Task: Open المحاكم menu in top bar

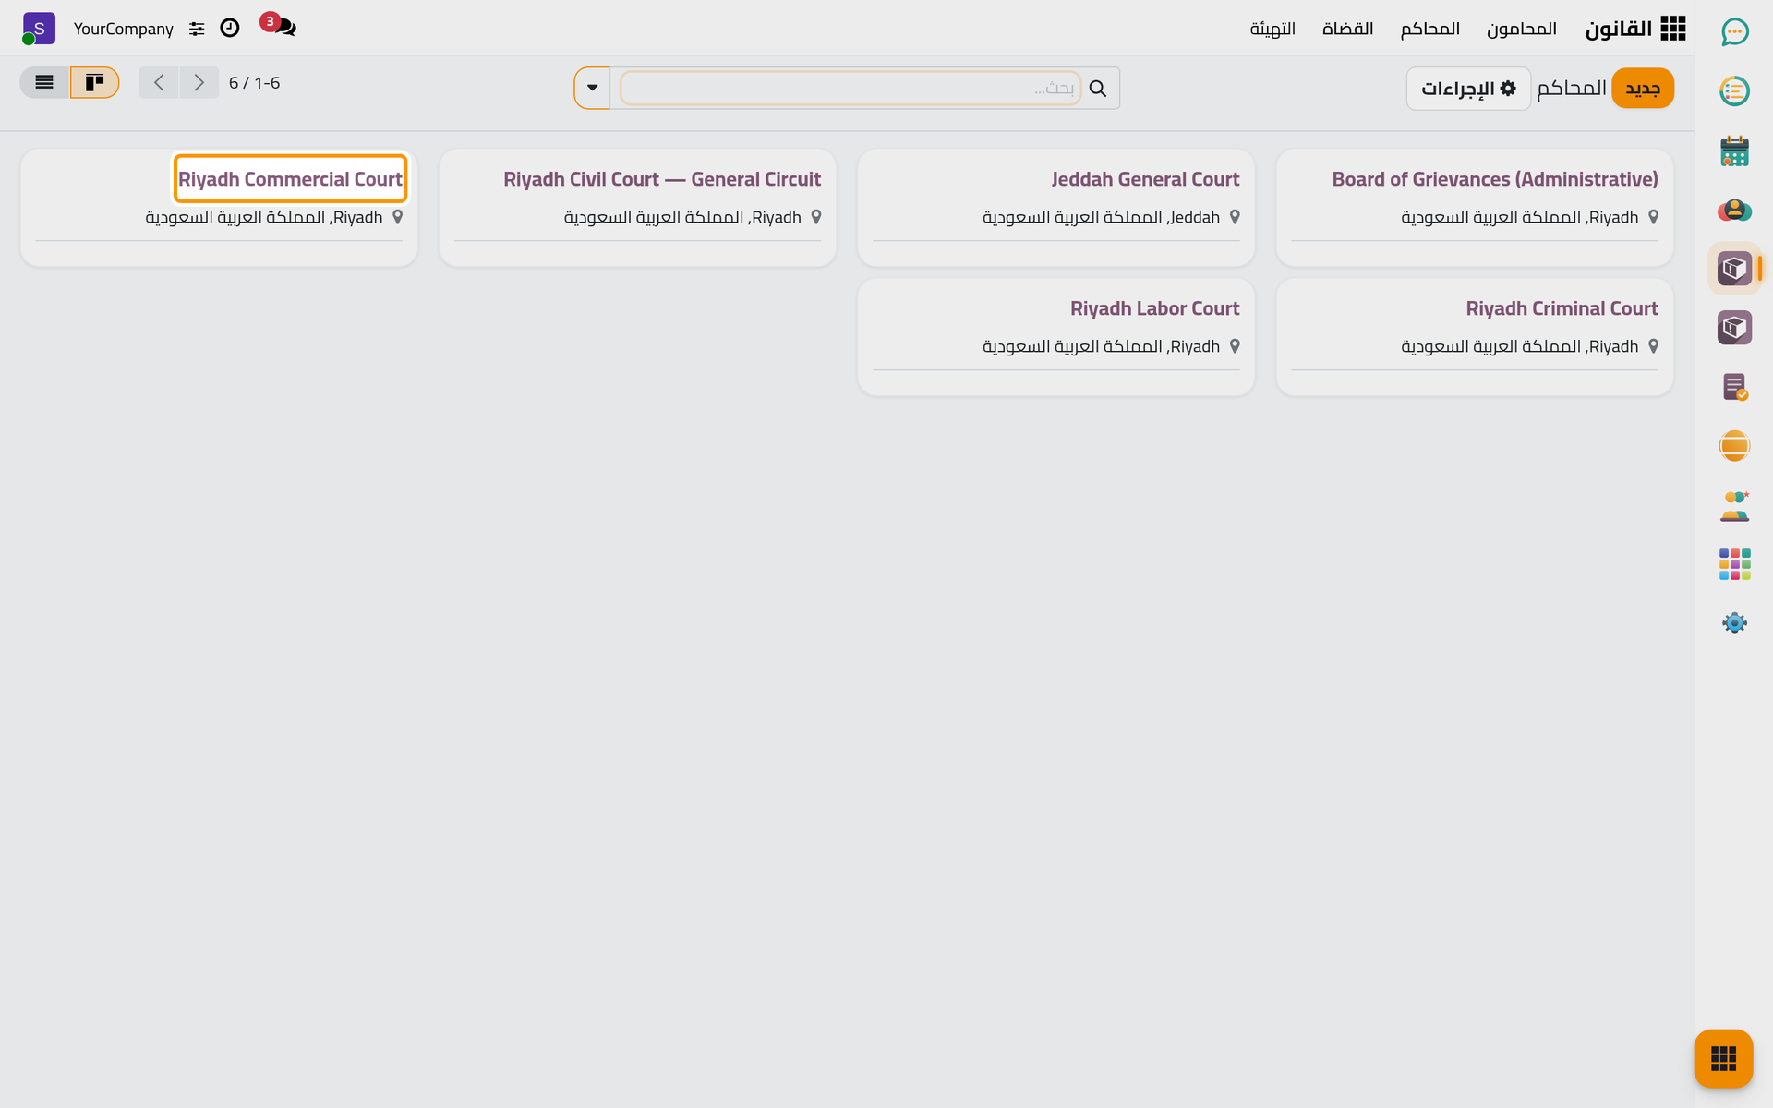Action: [1429, 29]
